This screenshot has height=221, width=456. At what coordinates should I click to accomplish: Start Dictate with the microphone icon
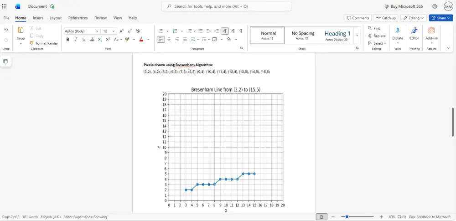tap(398, 31)
